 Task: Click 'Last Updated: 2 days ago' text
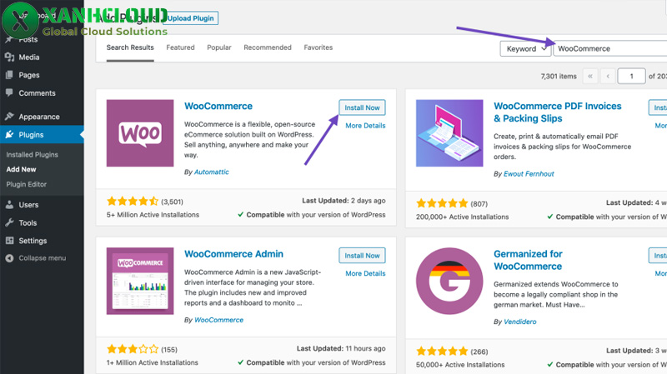point(344,201)
